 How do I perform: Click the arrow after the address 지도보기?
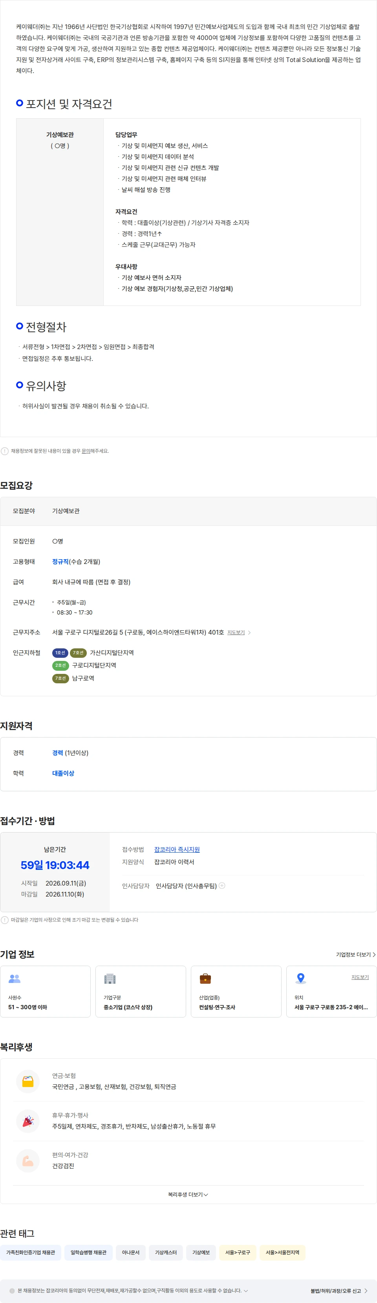click(x=249, y=632)
